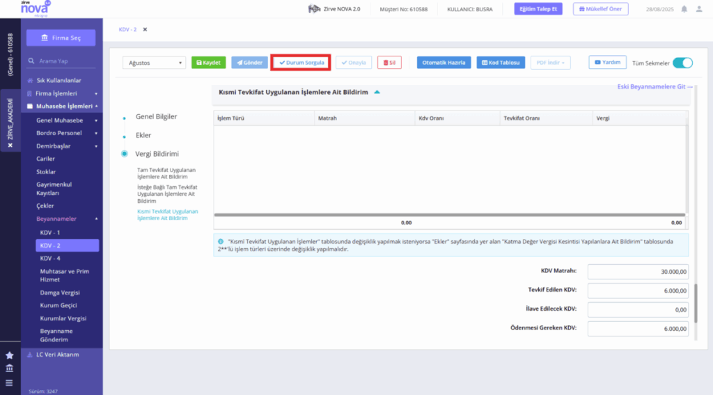Click the star favorites icon in sidebar
Image resolution: width=713 pixels, height=395 pixels.
coord(9,355)
